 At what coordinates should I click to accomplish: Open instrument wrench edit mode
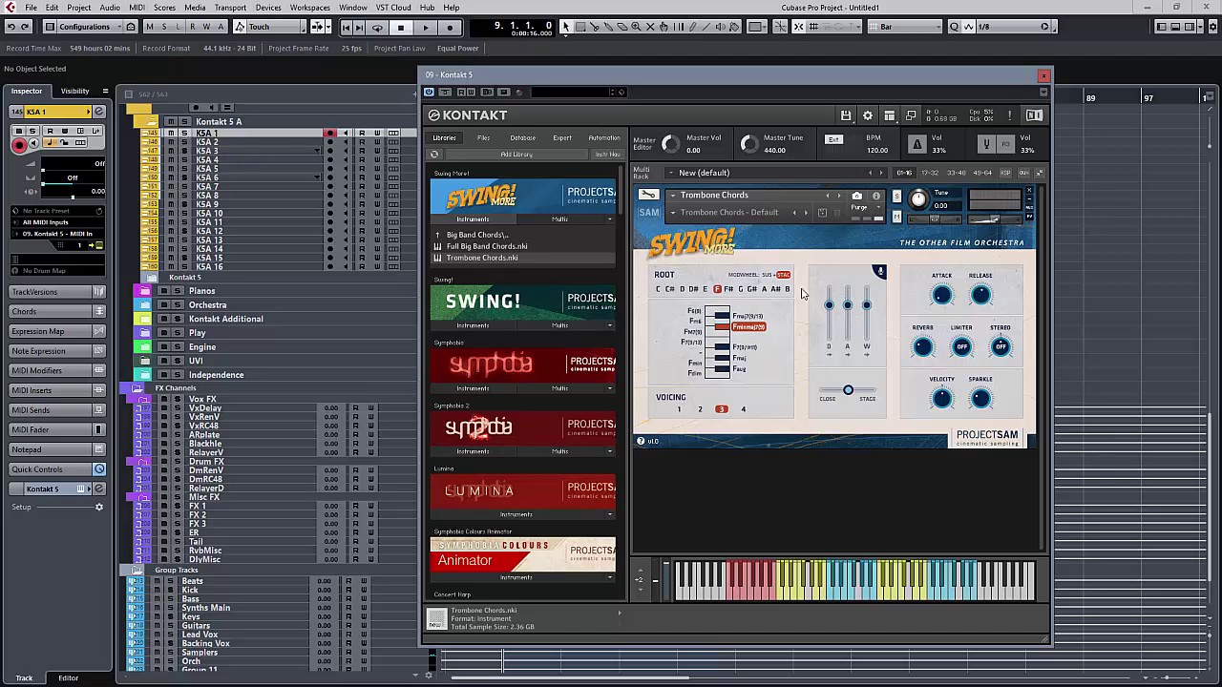click(648, 195)
